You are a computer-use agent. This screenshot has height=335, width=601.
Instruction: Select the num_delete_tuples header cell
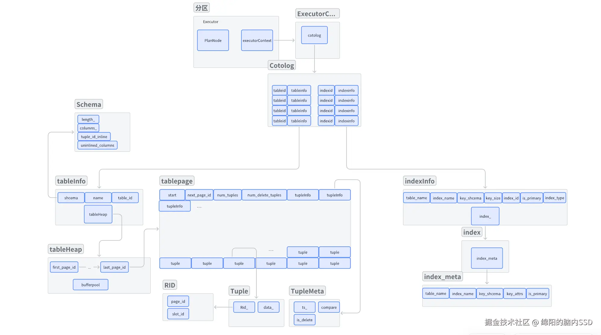coord(264,195)
